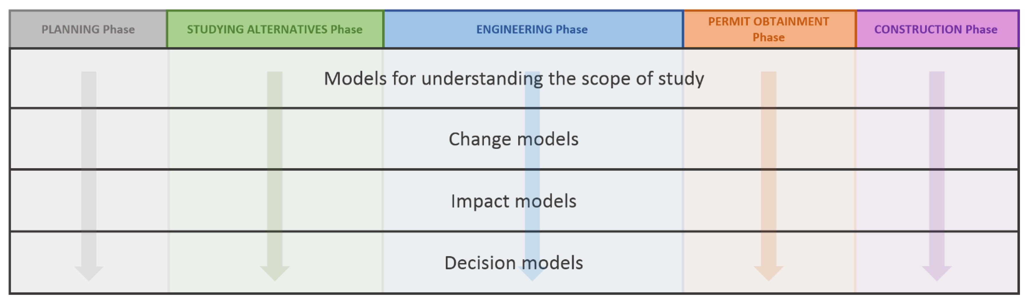Click the gray Planning phase down arrow
The image size is (1030, 307).
[x=89, y=168]
